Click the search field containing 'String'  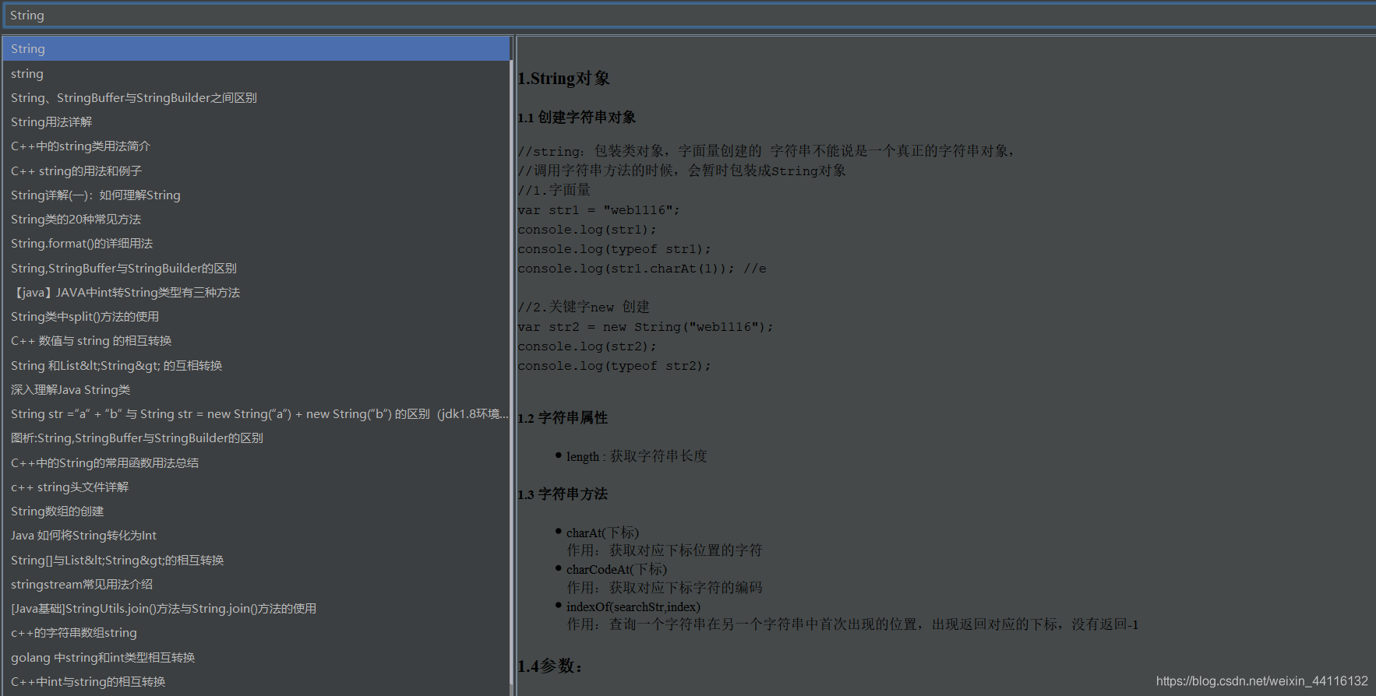[x=688, y=16]
